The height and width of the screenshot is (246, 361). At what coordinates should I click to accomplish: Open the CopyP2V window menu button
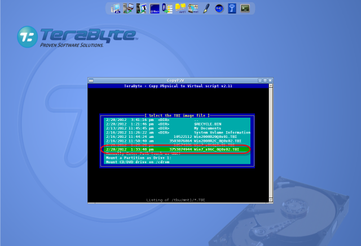point(91,80)
